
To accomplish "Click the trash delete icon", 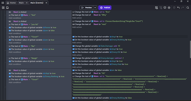I will [174, 8].
